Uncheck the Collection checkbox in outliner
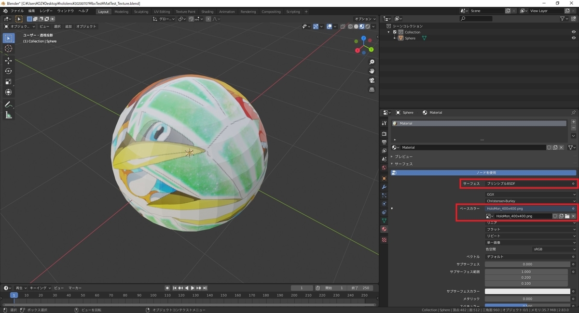This screenshot has height=313, width=579. coord(395,32)
